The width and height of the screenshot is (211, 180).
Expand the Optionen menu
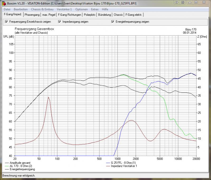(x=81, y=9)
